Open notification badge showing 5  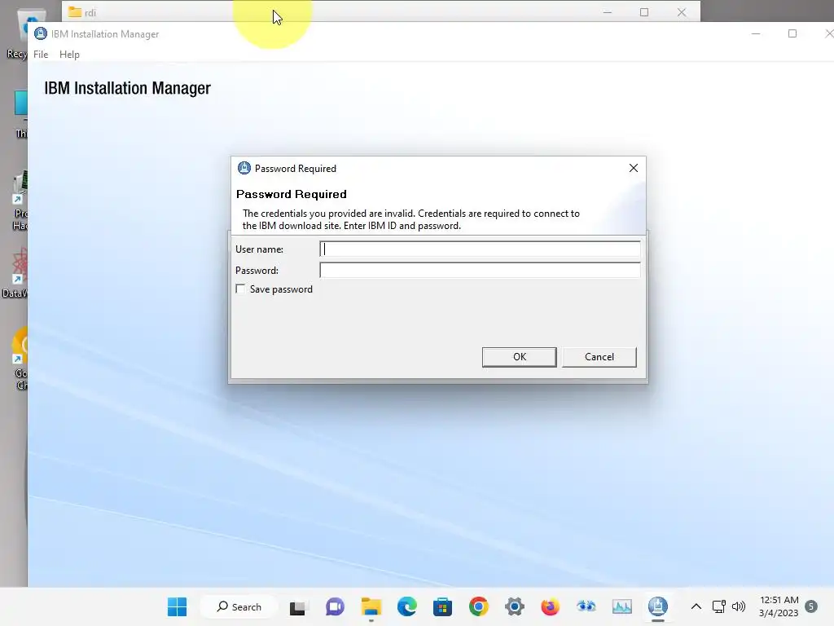pyautogui.click(x=811, y=606)
